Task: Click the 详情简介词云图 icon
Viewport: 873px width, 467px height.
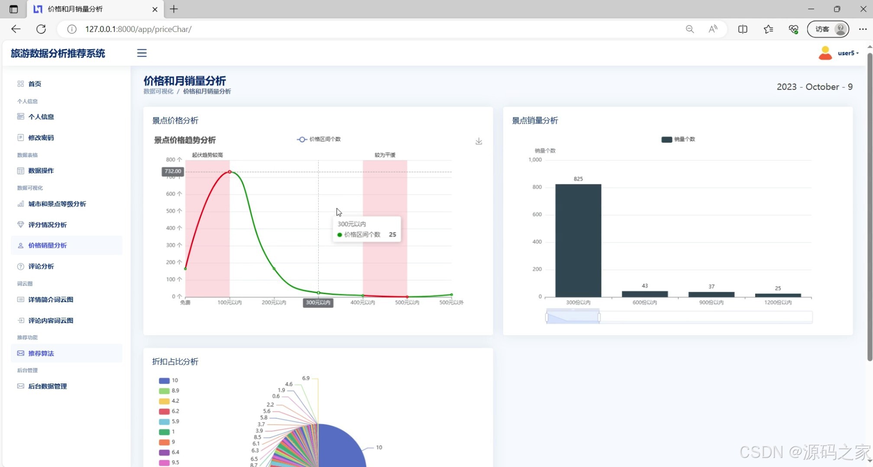Action: [20, 299]
